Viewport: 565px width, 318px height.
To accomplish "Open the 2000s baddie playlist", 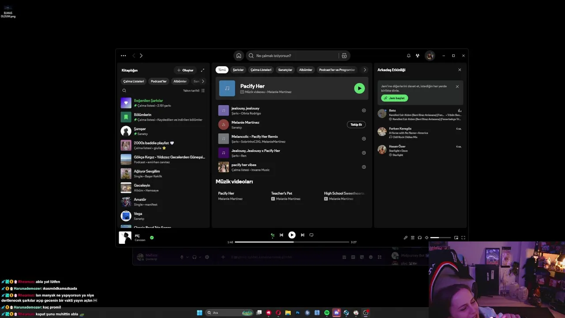I will (x=163, y=145).
